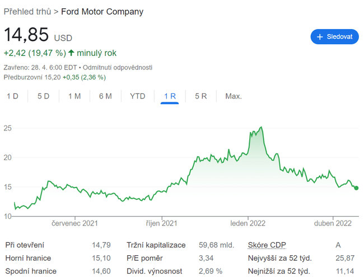The height and width of the screenshot is (277, 364).
Task: Click the říjen 2021 axis label
Action: pos(162,223)
